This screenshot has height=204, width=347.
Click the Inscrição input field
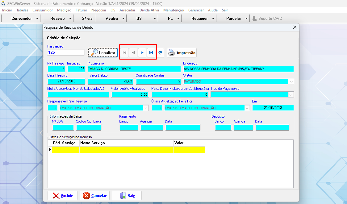point(65,52)
